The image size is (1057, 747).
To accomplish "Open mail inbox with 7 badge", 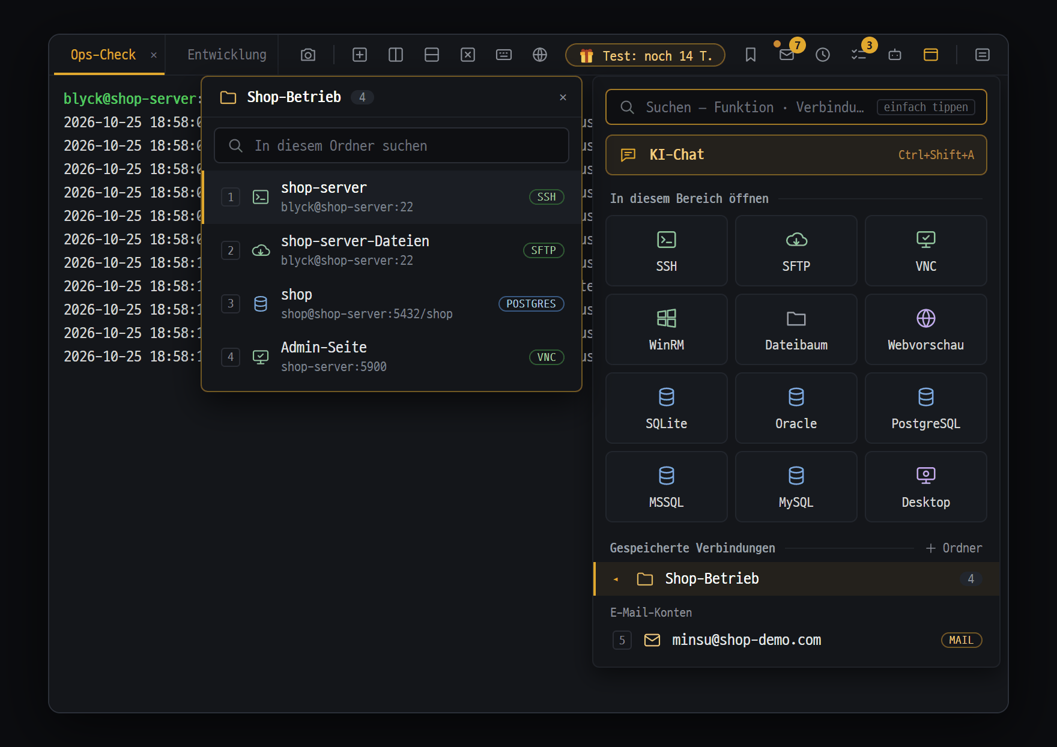I will pyautogui.click(x=787, y=55).
